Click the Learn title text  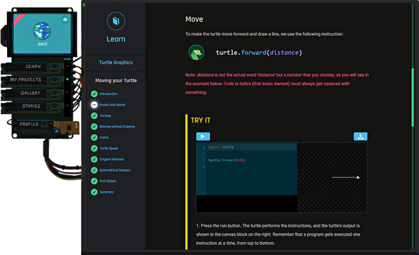116,39
